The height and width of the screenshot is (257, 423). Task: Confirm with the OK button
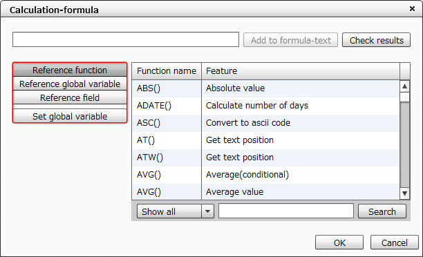(339, 242)
